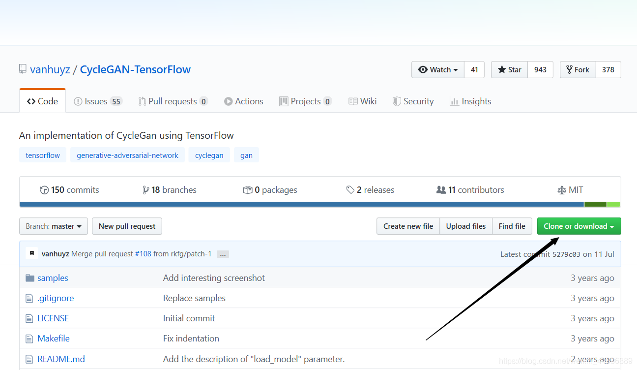Click the LICENSE file icon
This screenshot has width=637, height=370.
(x=29, y=318)
